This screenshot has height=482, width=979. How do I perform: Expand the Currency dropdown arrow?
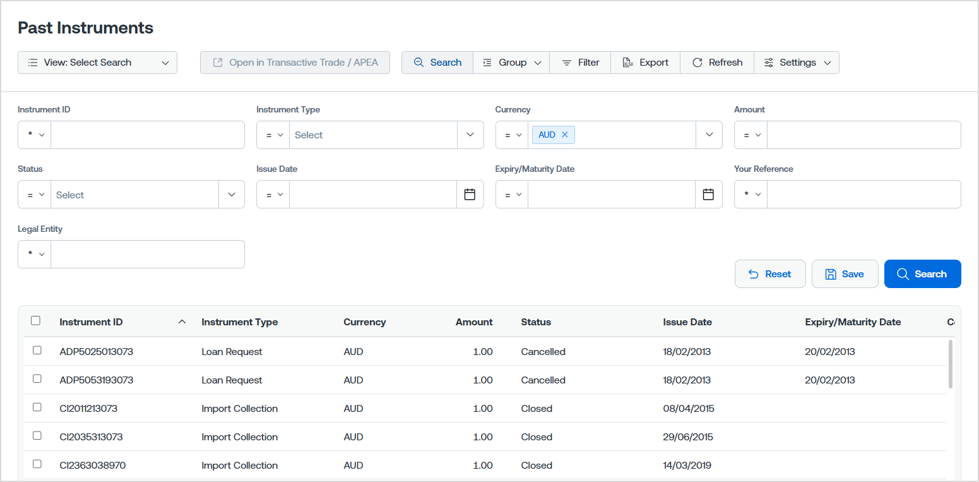[x=709, y=135]
